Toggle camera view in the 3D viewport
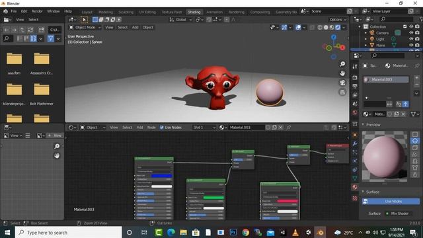Image resolution: width=423 pixels, height=238 pixels. click(x=342, y=83)
